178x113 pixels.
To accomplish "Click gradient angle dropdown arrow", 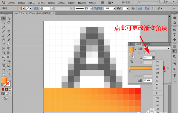I will (153, 58).
